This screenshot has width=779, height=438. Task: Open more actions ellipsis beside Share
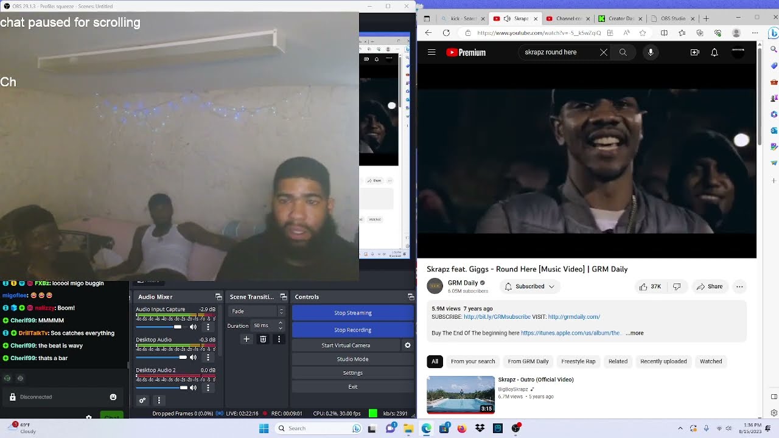click(x=739, y=287)
